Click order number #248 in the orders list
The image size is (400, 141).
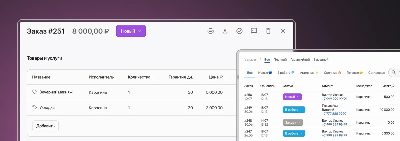(x=248, y=121)
